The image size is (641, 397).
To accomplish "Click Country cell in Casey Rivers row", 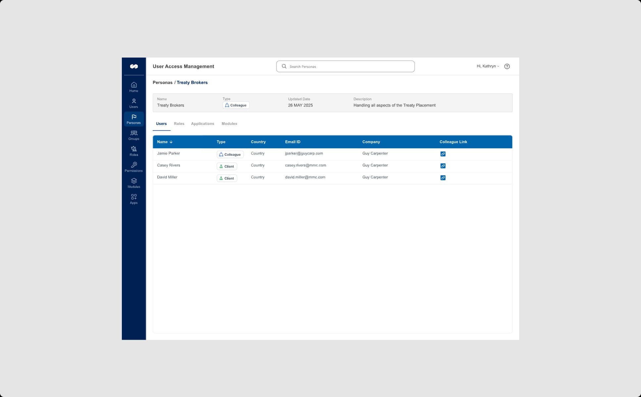I will point(258,165).
